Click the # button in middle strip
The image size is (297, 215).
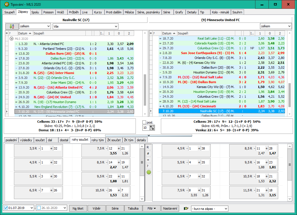[x=149, y=153]
